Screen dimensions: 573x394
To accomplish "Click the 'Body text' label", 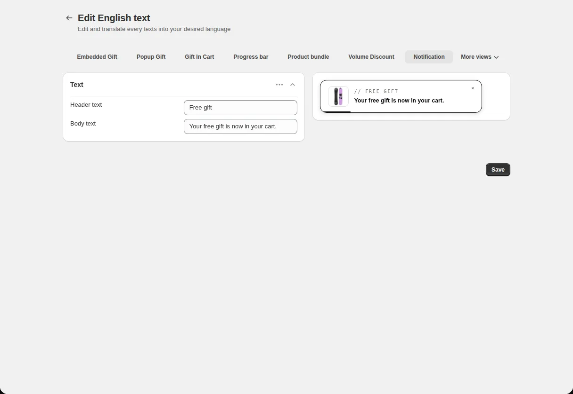I will click(x=83, y=124).
